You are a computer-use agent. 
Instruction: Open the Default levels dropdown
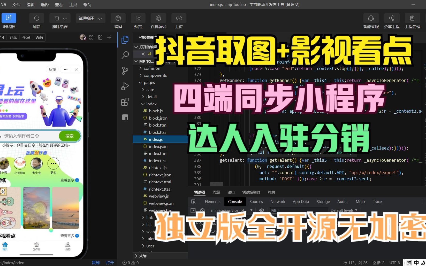click(344, 210)
